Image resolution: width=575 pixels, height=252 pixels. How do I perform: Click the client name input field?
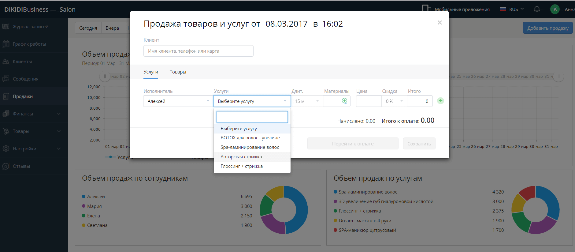point(198,51)
